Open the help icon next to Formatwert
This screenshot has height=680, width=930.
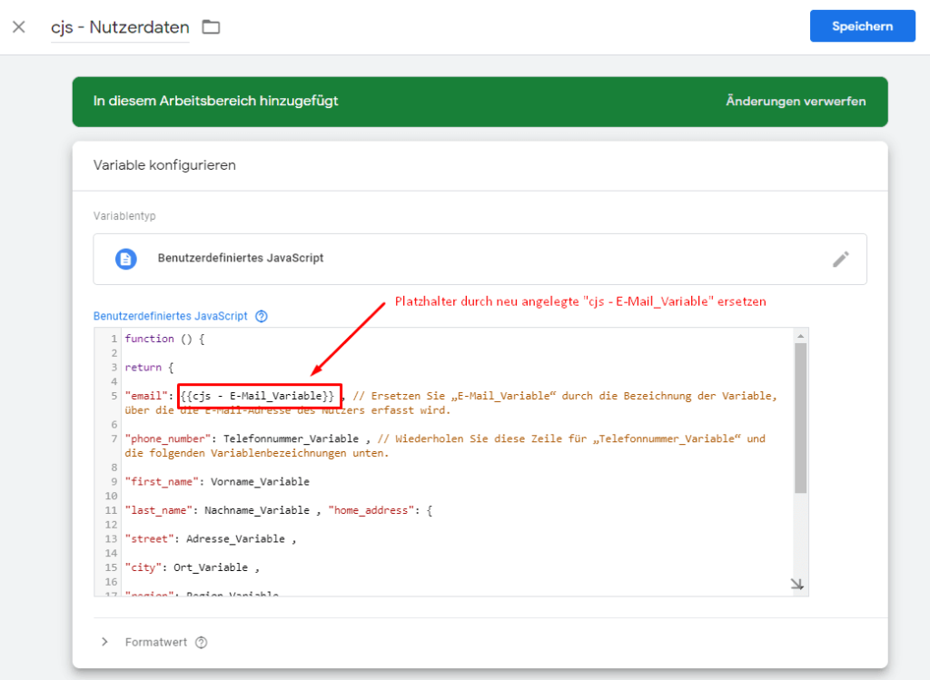tap(202, 642)
